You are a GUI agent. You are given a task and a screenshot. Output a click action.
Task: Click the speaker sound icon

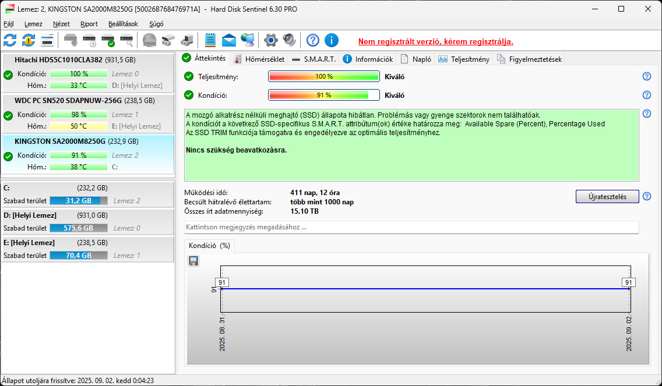click(x=289, y=40)
